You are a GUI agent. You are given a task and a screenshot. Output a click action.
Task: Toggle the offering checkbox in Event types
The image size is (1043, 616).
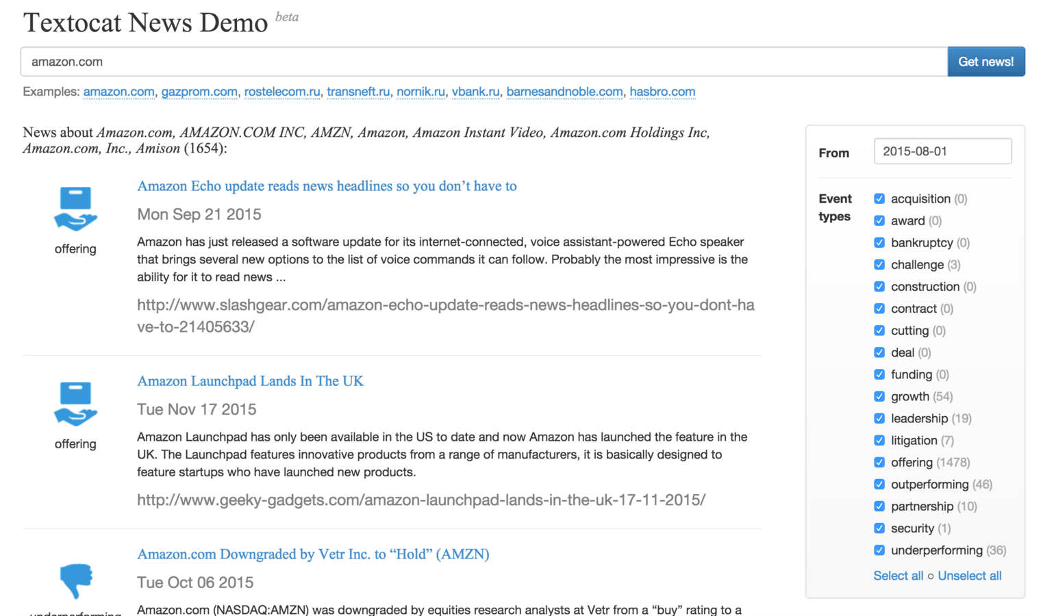(879, 462)
